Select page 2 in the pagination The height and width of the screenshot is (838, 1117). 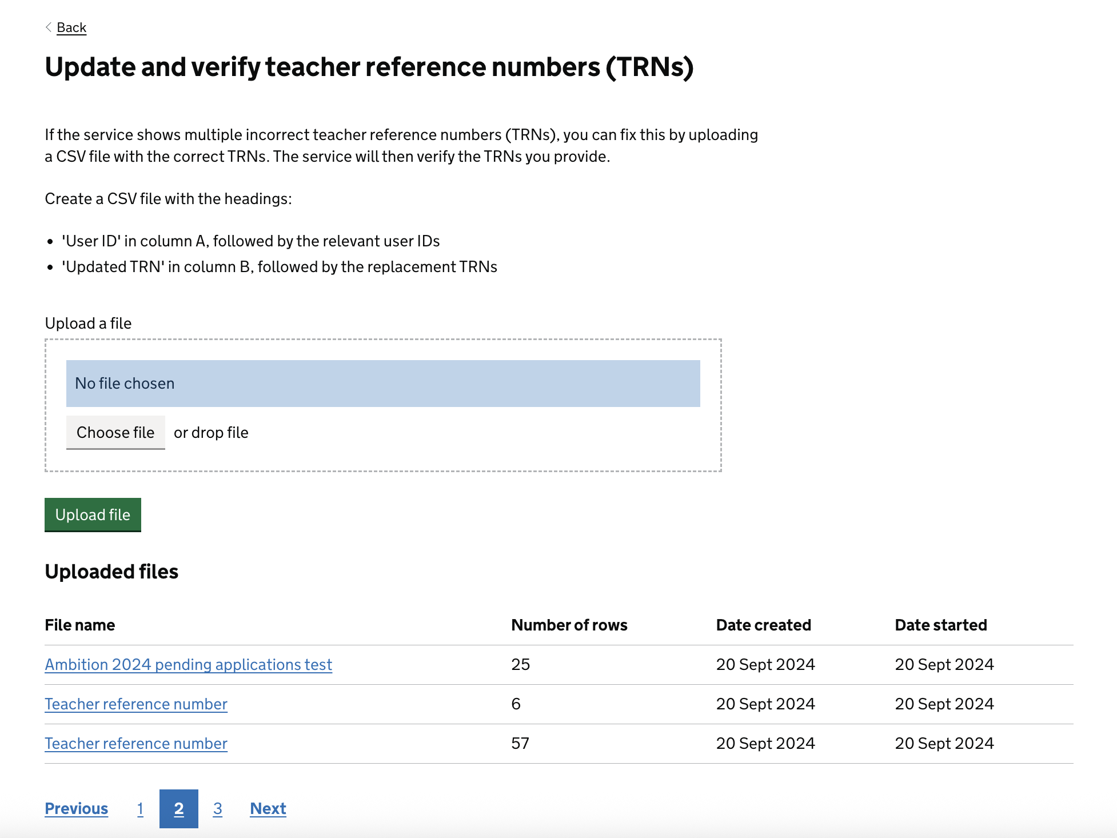point(178,808)
